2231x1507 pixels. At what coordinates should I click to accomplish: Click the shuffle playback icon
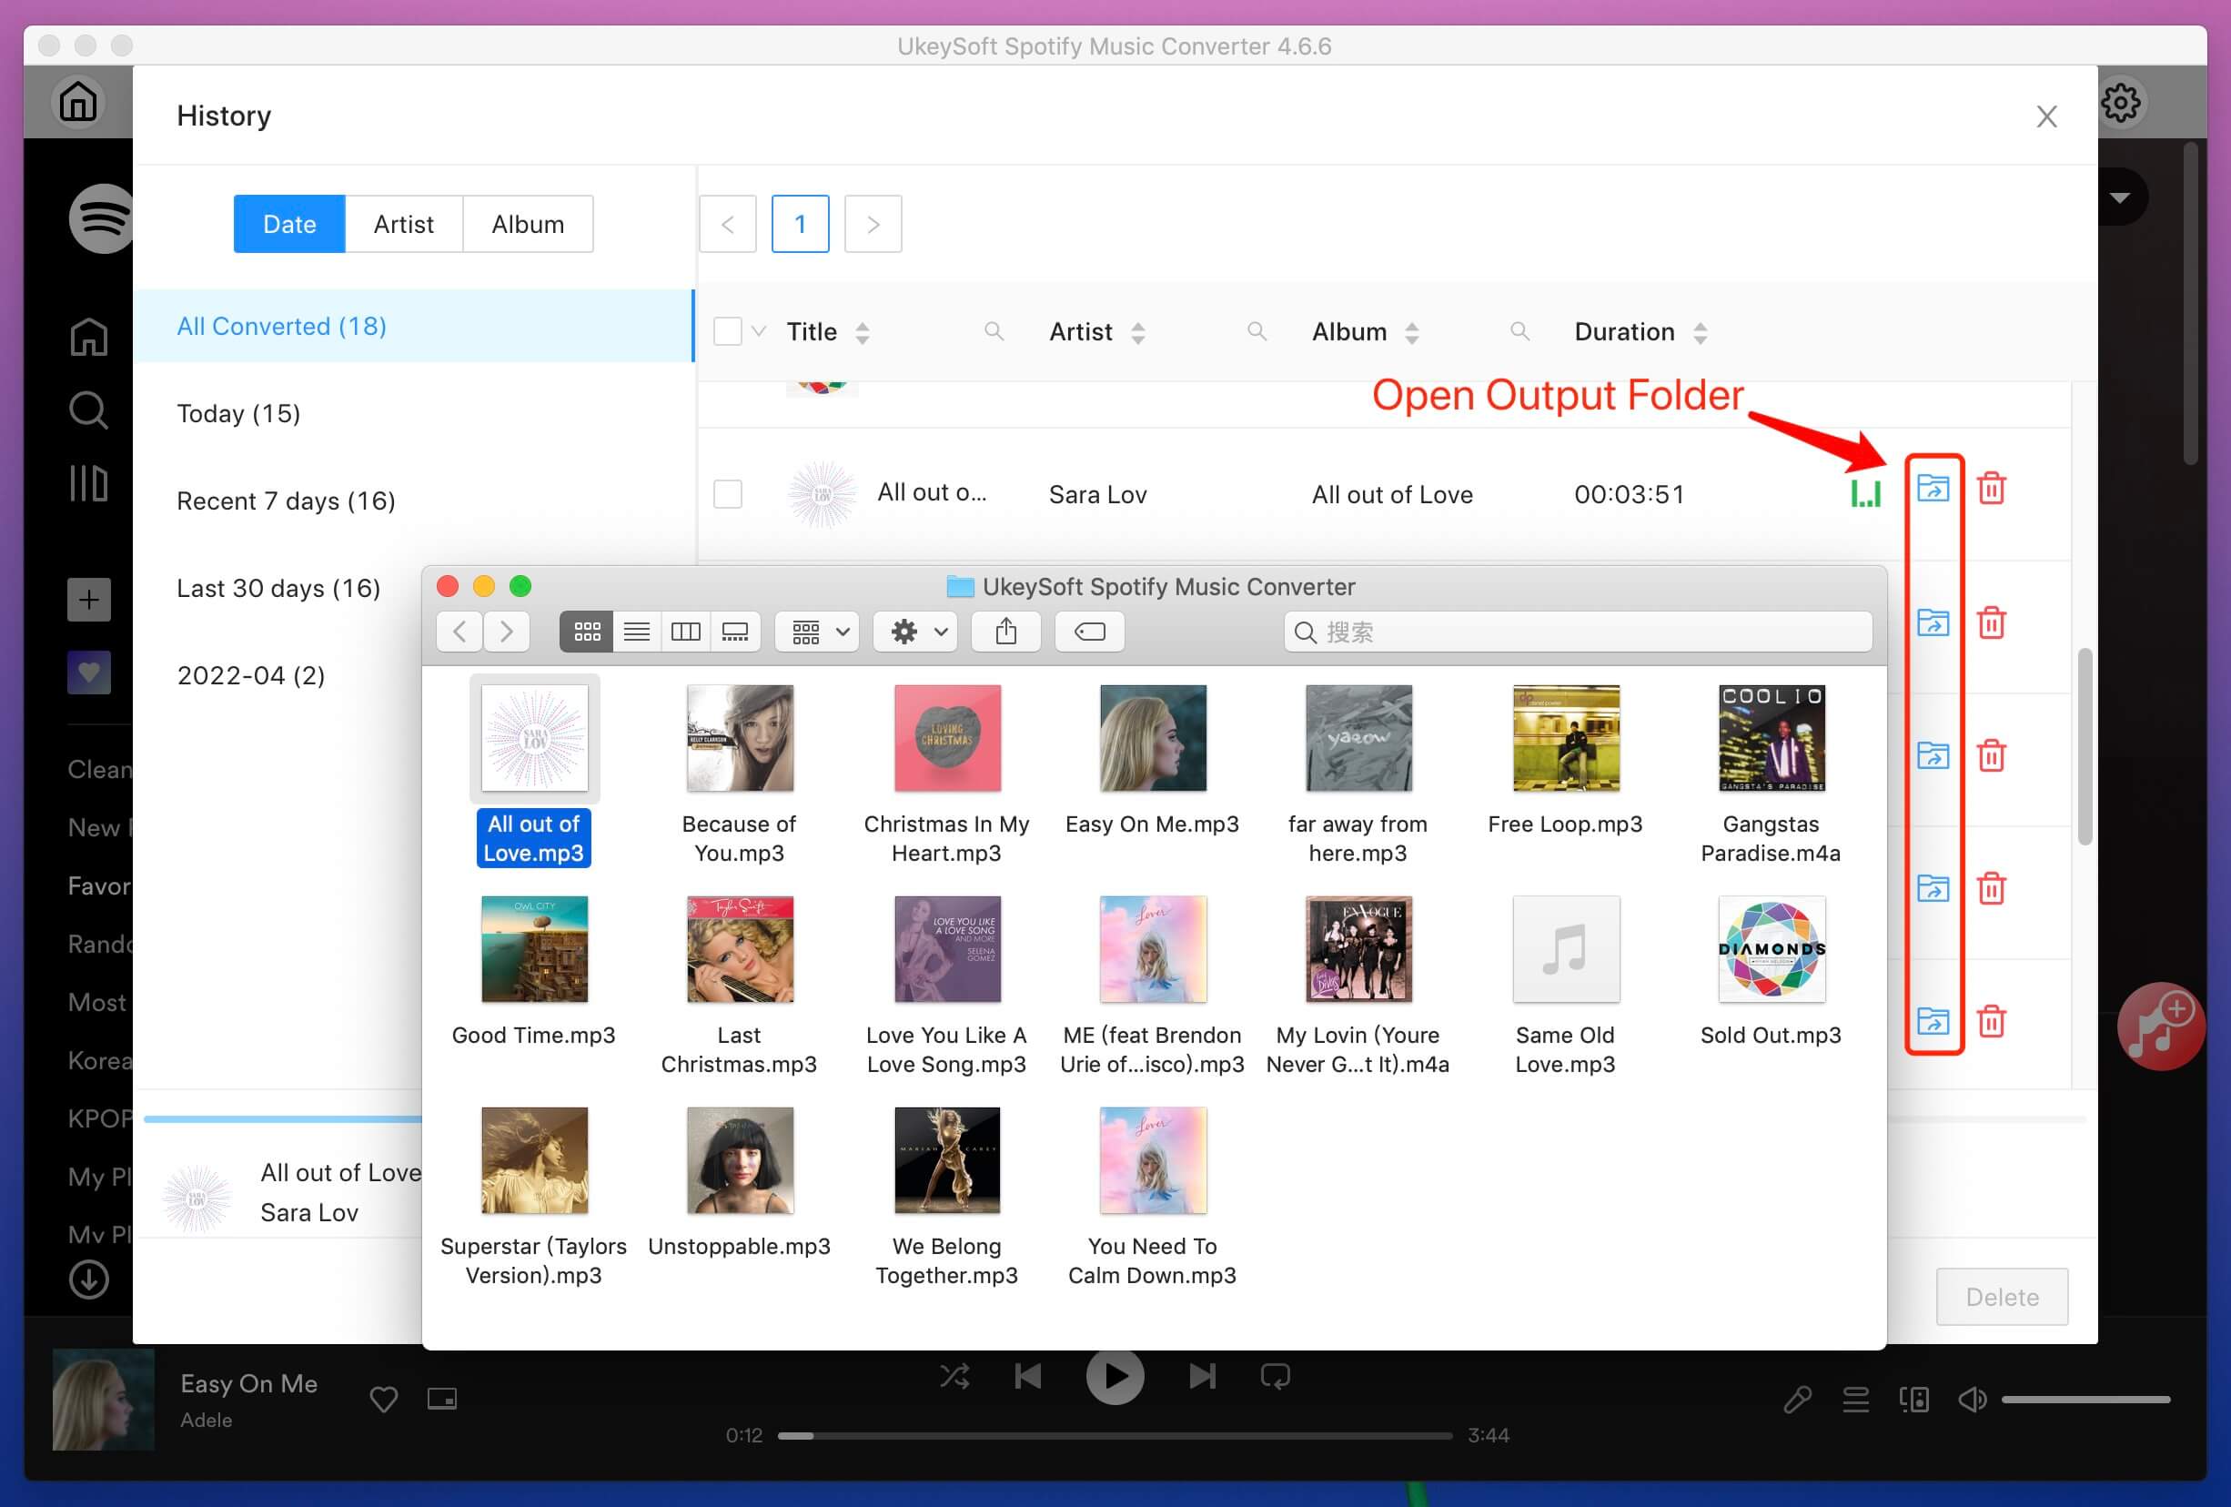pos(955,1376)
